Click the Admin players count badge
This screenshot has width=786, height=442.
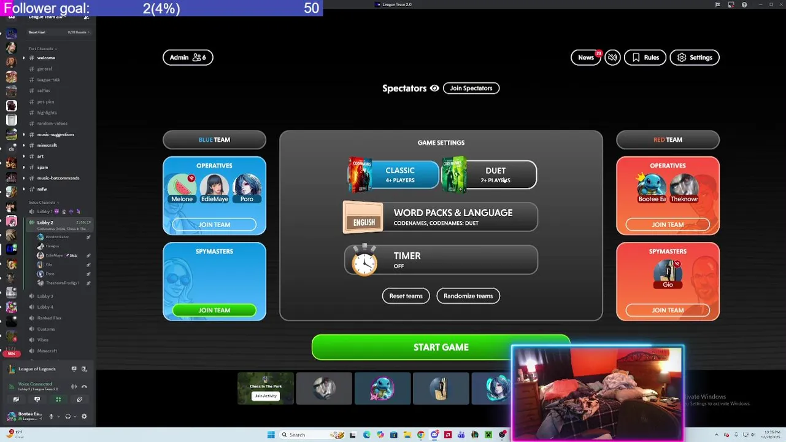[x=188, y=57]
